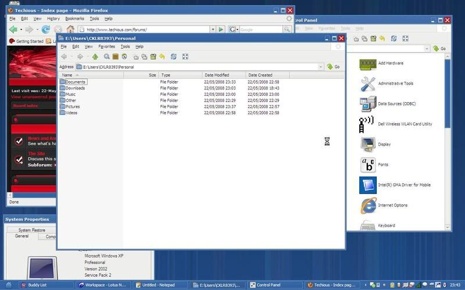Viewport: 465px width, 290px height.
Task: Sort files by Type column header
Action: pos(180,75)
